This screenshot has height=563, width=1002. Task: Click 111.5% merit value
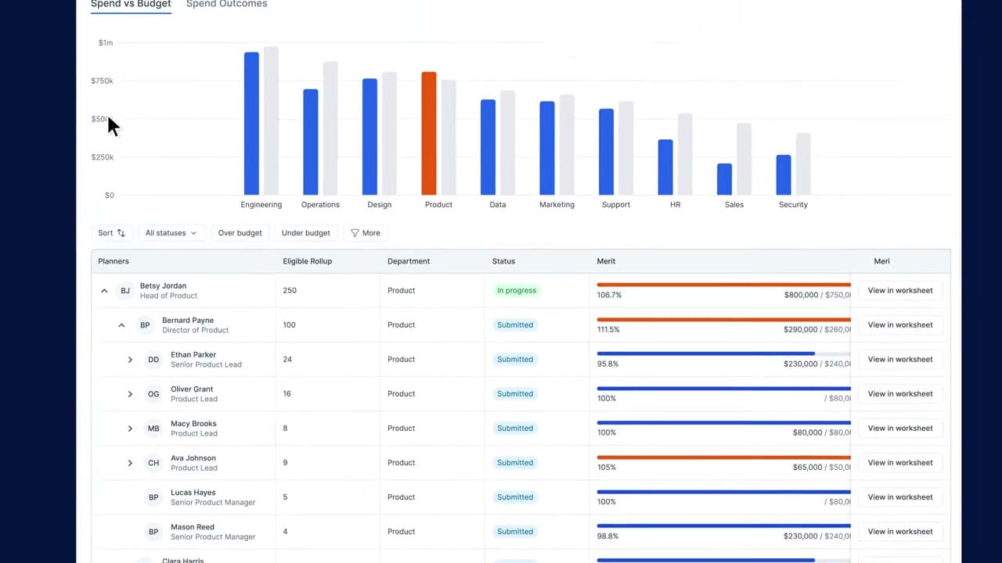(608, 330)
